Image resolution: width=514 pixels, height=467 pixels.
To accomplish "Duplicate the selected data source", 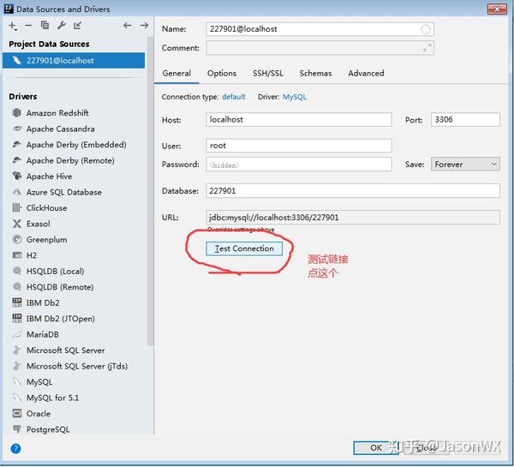I will click(x=45, y=25).
